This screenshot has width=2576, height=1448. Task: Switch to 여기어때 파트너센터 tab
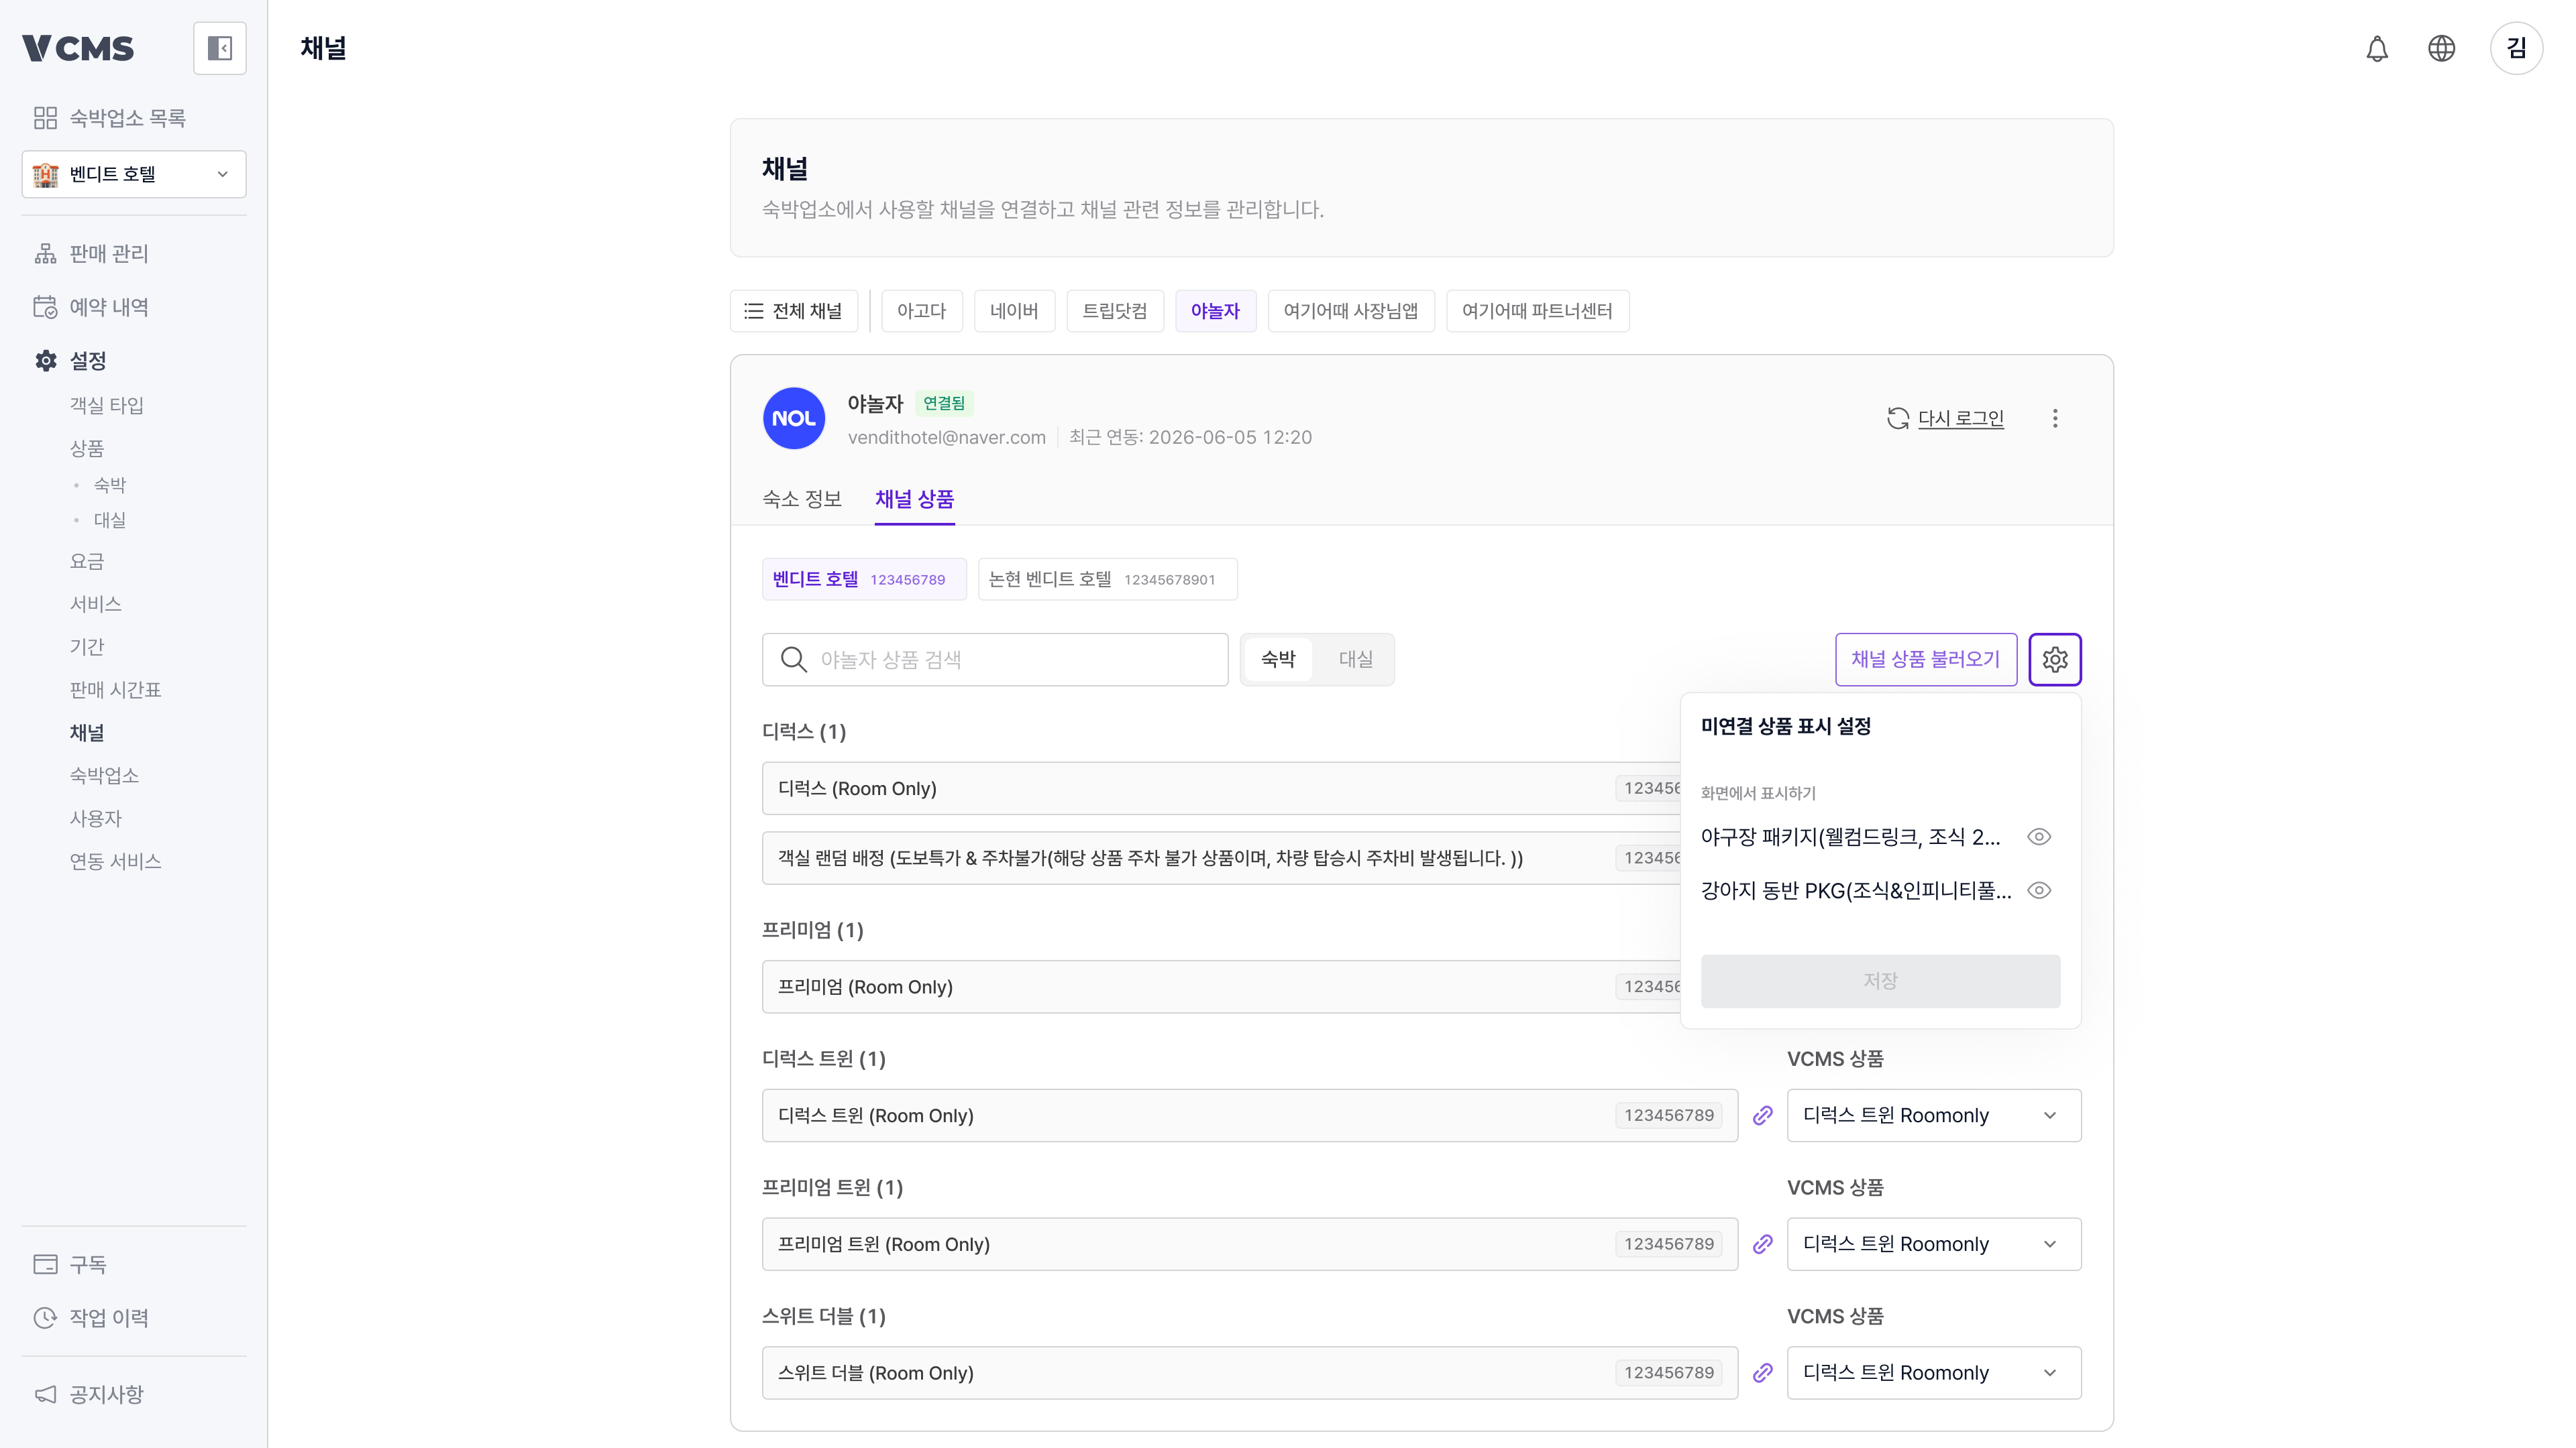click(1537, 311)
